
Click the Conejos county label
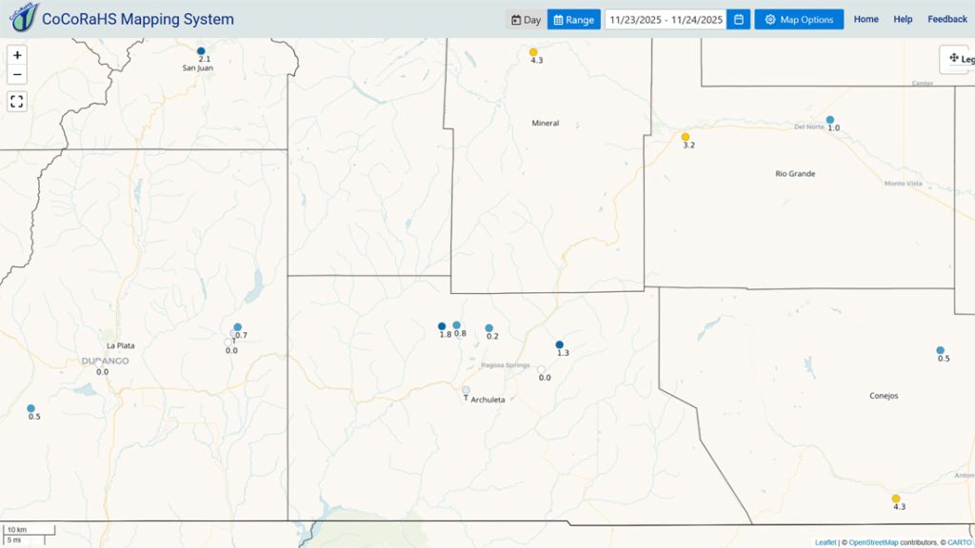(884, 396)
